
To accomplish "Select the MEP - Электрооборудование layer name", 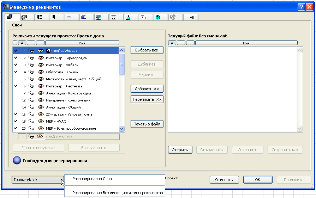I will [x=71, y=128].
